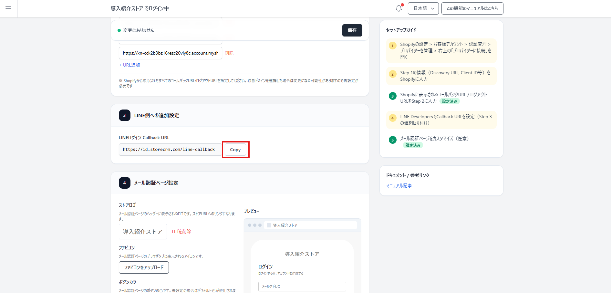611x293 pixels.
Task: Select setup guide step 1 circle icon
Action: tap(392, 46)
